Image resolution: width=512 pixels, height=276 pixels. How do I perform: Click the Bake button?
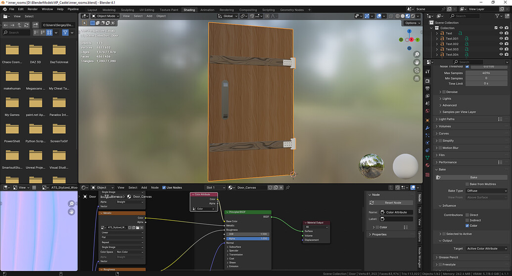click(x=473, y=178)
